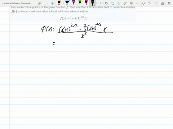Viewport: 173px width, 129px height.
Task: Open black pen options dropdown arrow
Action: 94,5
